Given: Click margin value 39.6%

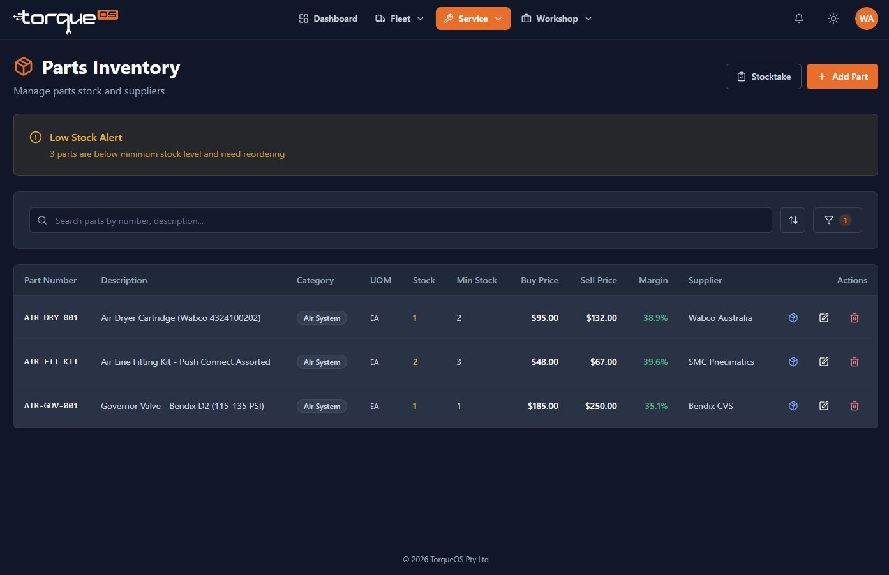Looking at the screenshot, I should click(x=655, y=362).
